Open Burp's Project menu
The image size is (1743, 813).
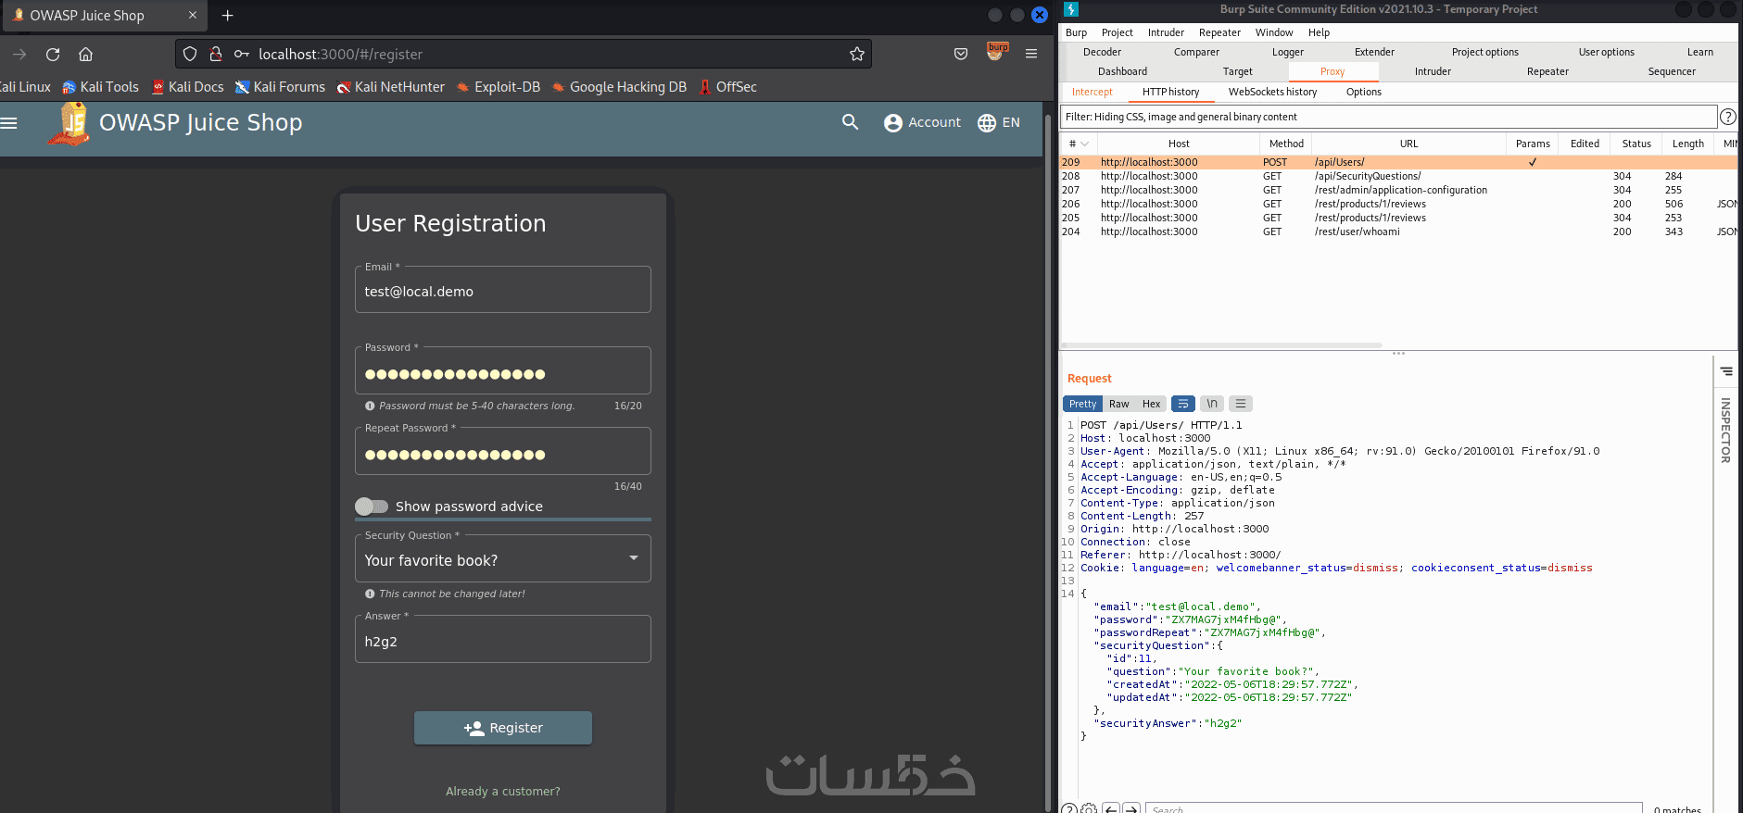[1117, 32]
